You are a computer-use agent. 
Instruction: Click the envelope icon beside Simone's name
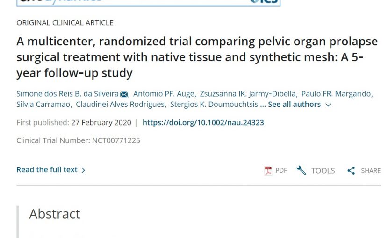coord(124,94)
